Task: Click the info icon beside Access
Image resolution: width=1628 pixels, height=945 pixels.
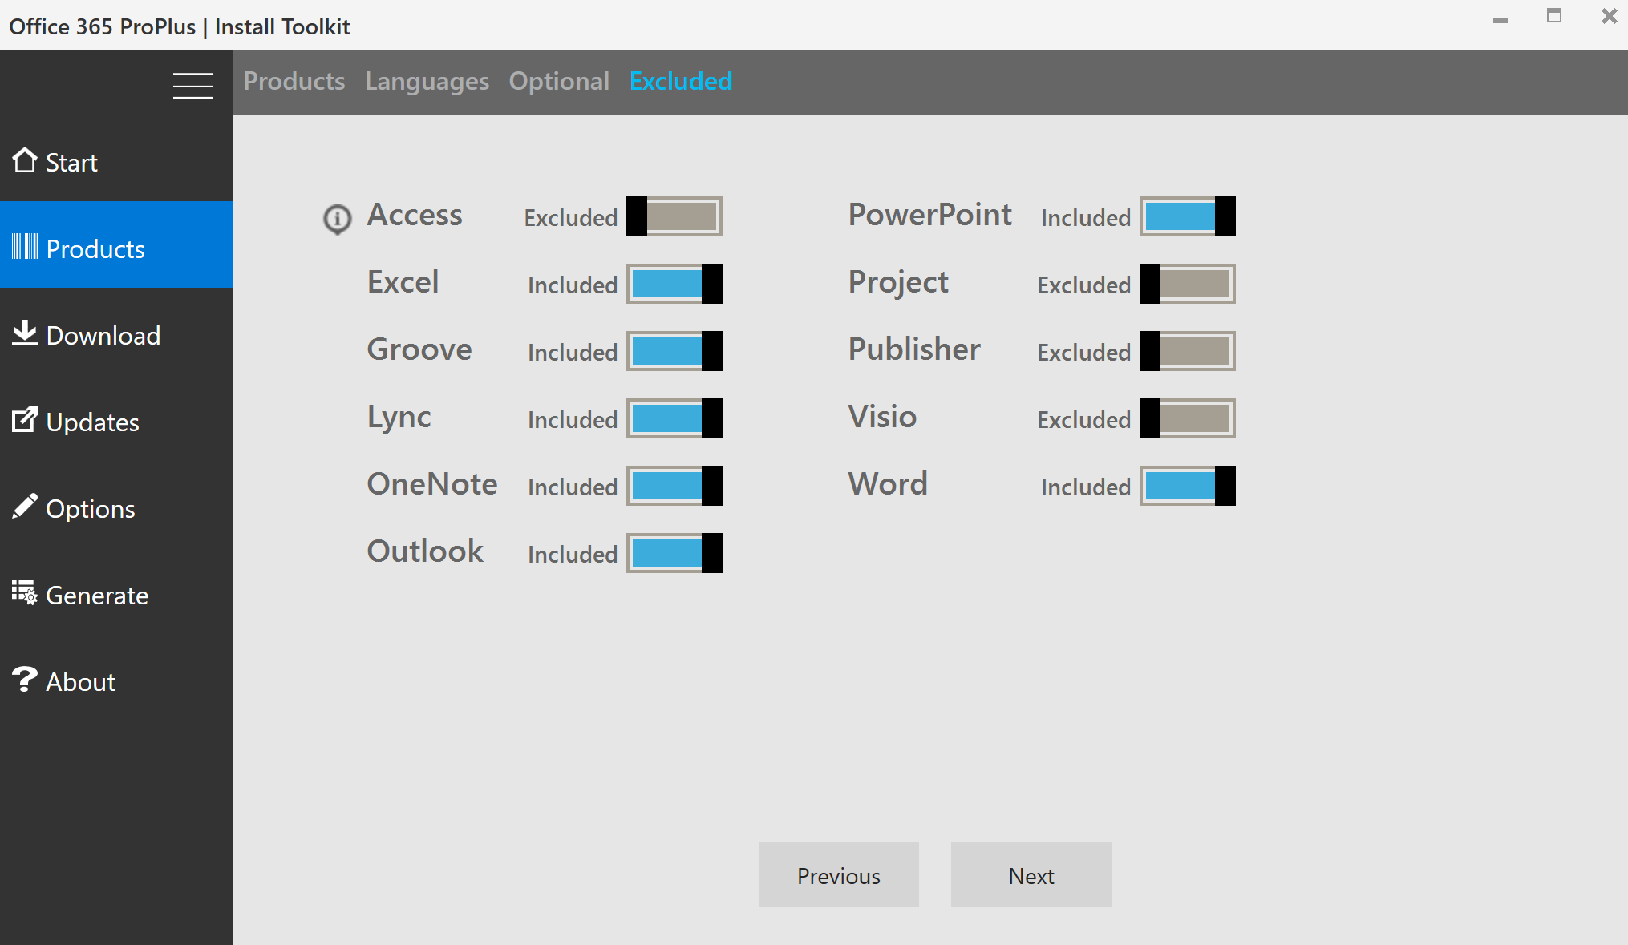Action: [337, 218]
